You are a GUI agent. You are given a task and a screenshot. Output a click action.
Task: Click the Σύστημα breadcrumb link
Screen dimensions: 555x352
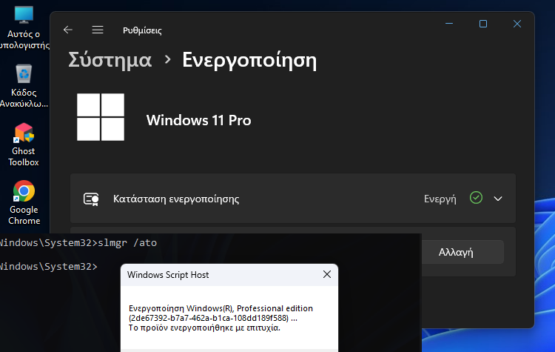(x=110, y=59)
